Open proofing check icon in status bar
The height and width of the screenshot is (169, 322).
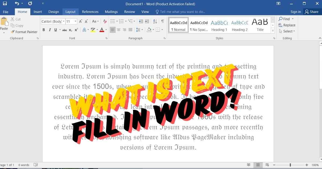coord(36,165)
